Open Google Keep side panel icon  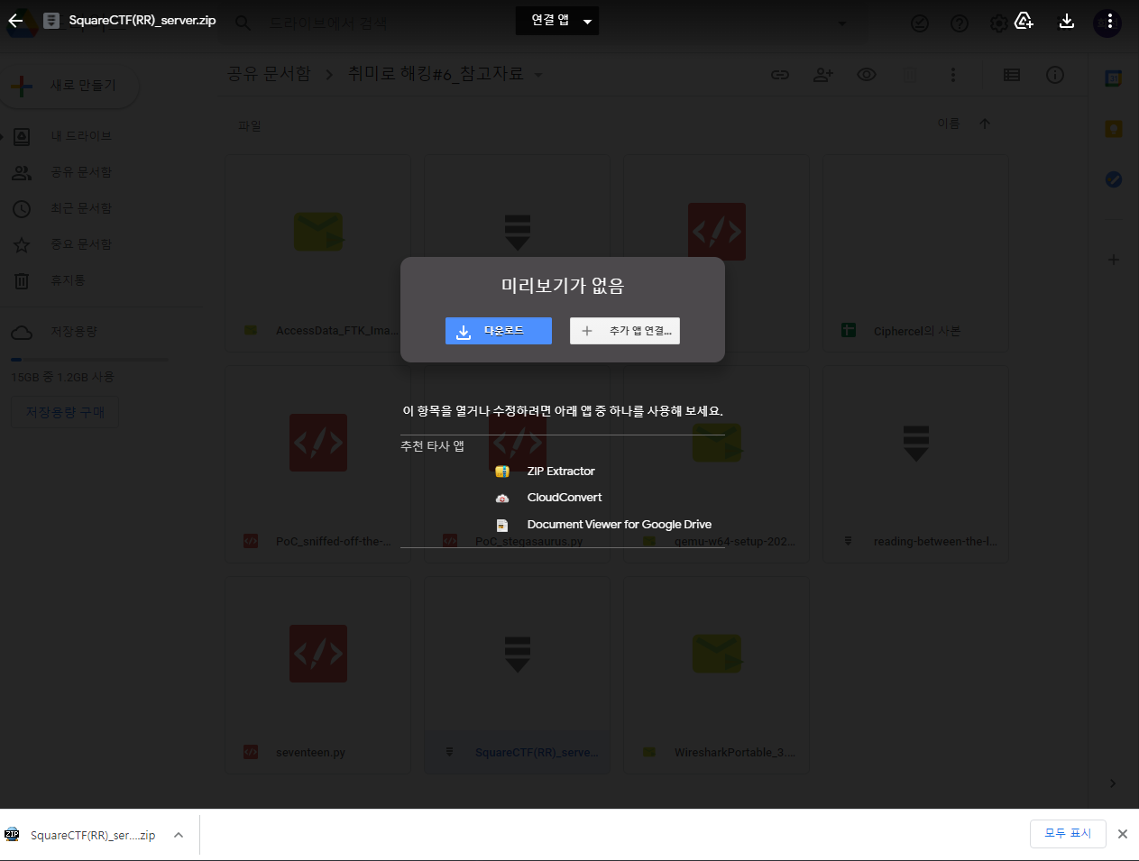[x=1114, y=129]
